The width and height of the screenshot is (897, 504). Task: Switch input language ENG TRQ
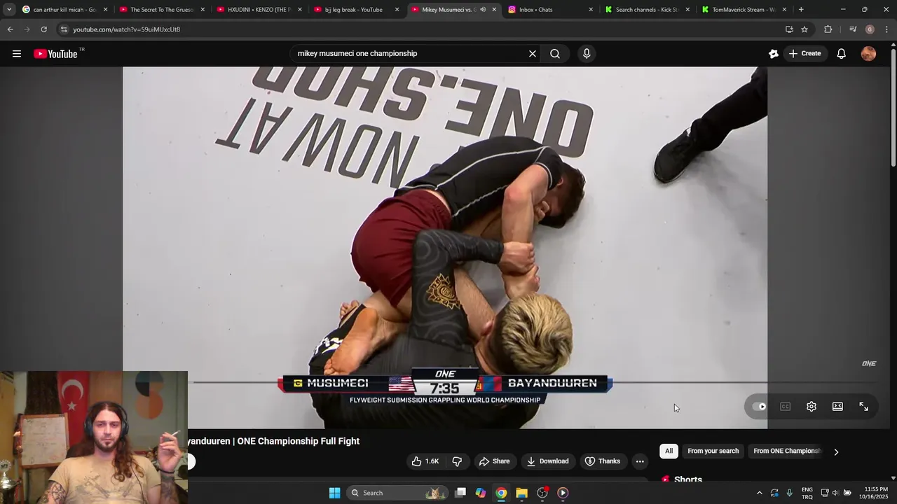(807, 493)
